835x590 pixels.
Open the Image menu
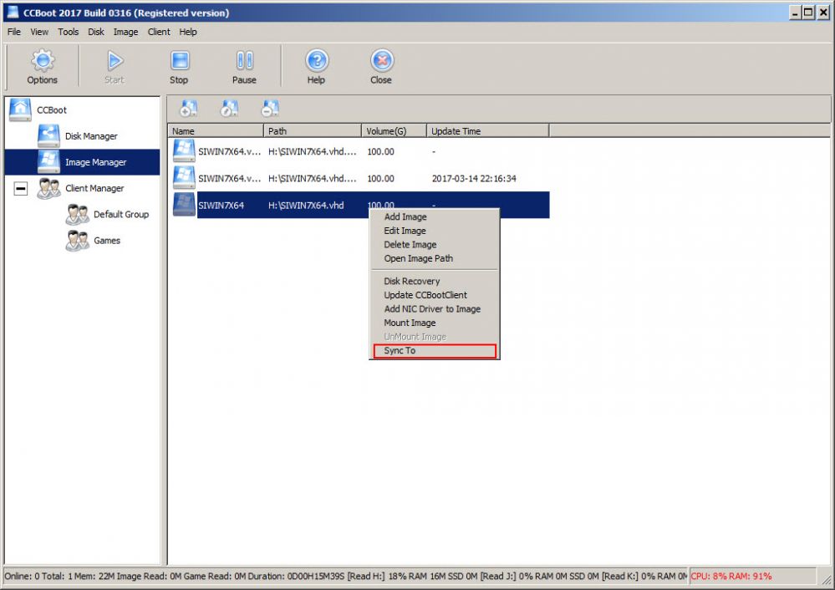[x=125, y=32]
